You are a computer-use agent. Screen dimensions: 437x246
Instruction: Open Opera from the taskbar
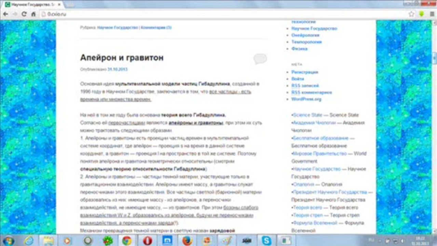pyautogui.click(x=148, y=241)
